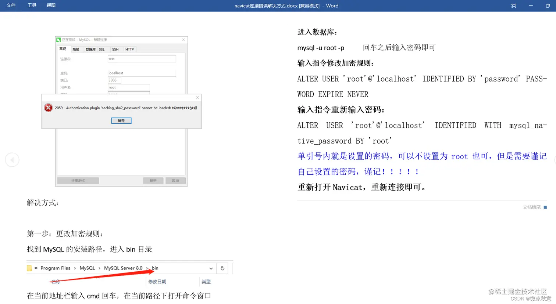Click the text 解决方式：
Screen dimensions: 556x304
coord(43,203)
